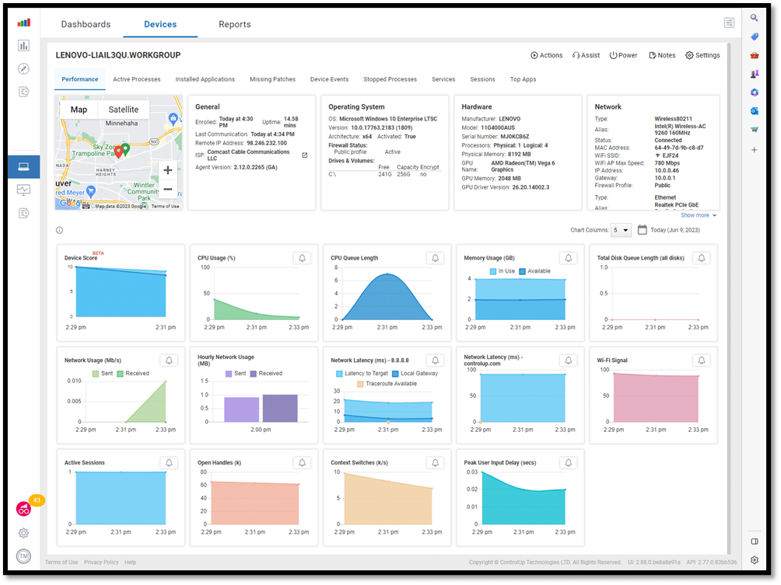Open the compass discovery sidebar icon
The width and height of the screenshot is (781, 585).
tap(23, 68)
